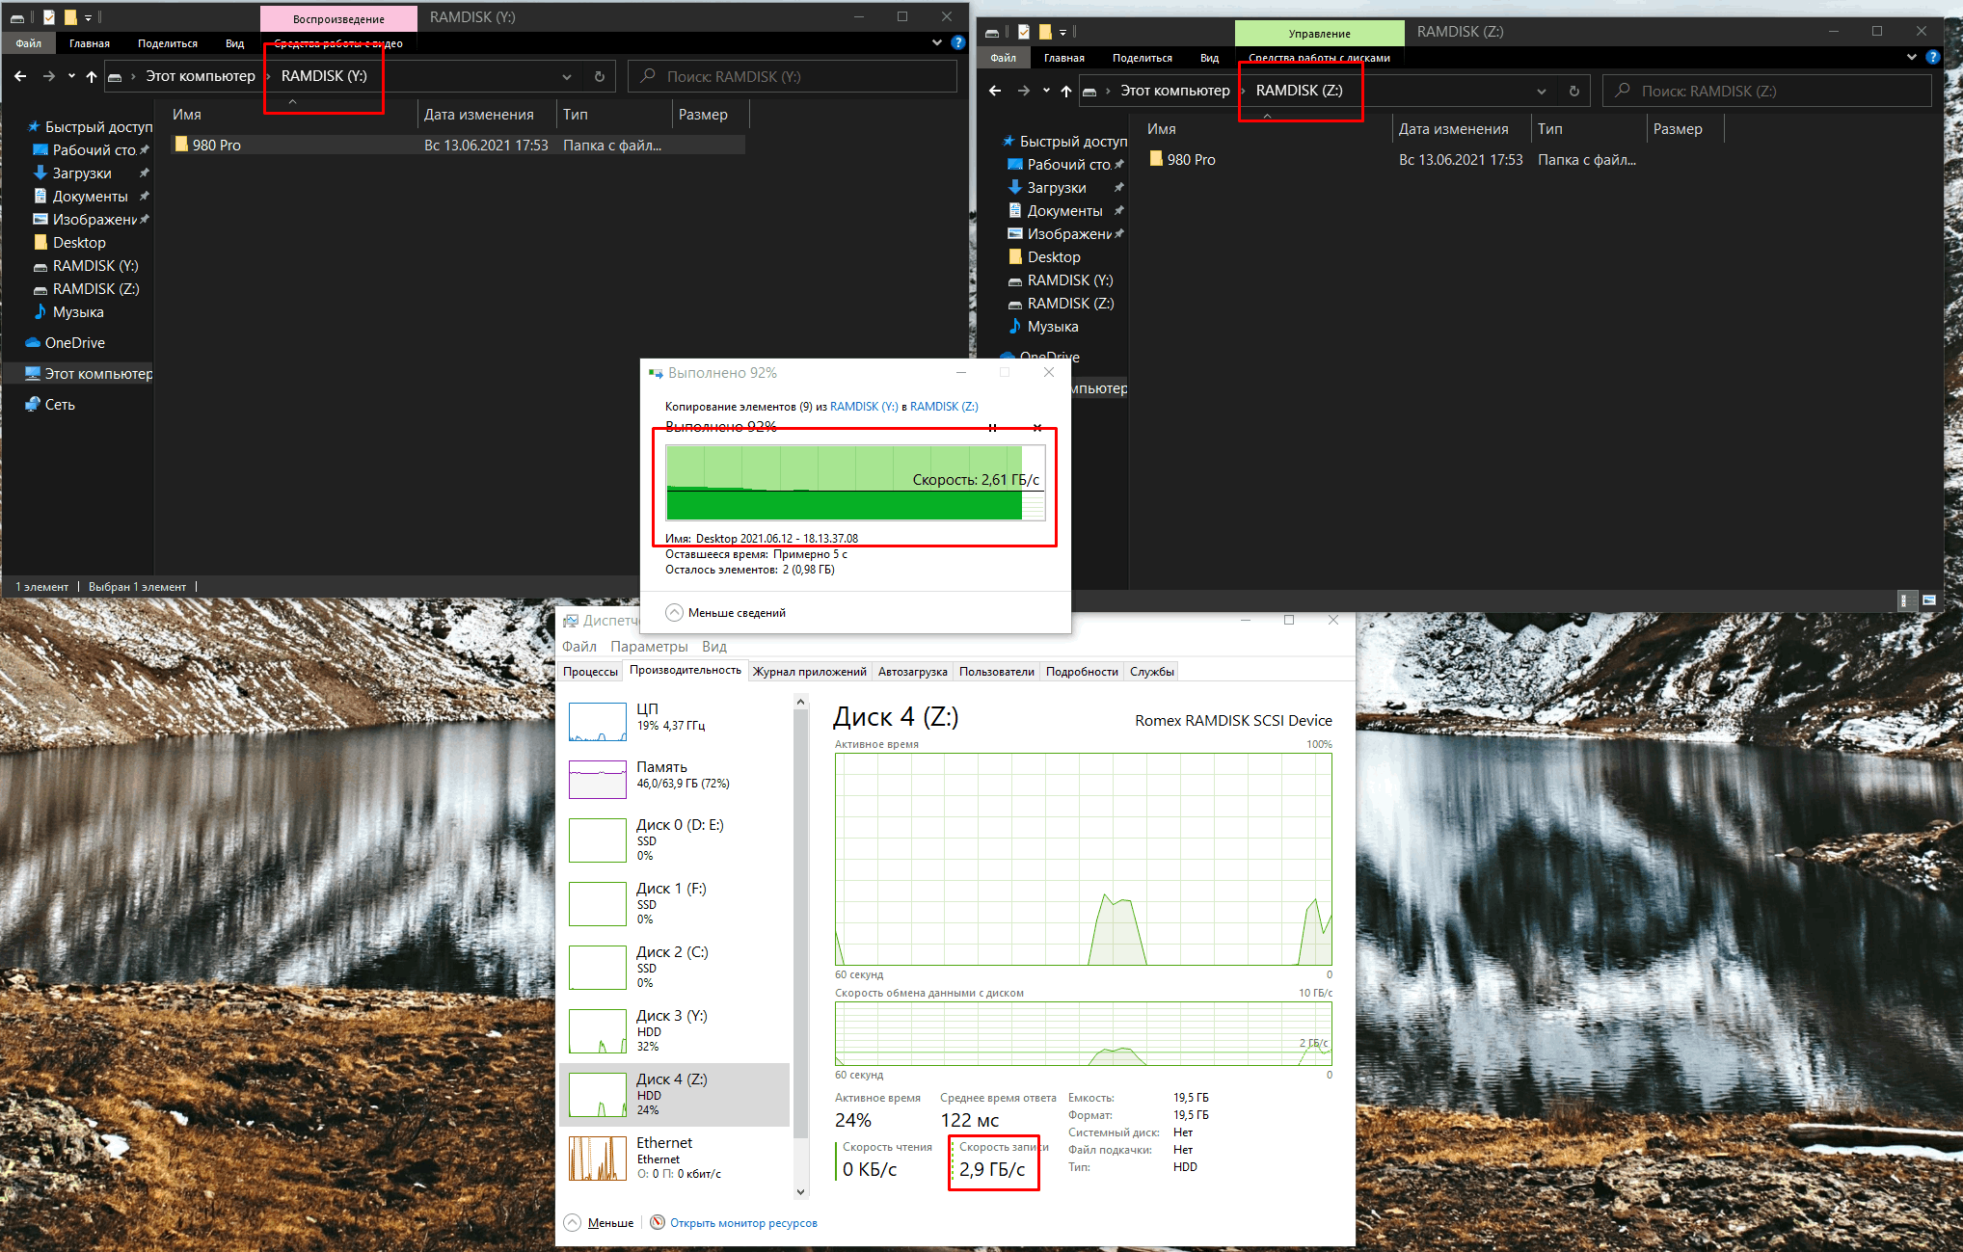Screen dimensions: 1963x1252
Task: Click back arrow in RAMDISK (Z:) window
Action: [x=995, y=91]
